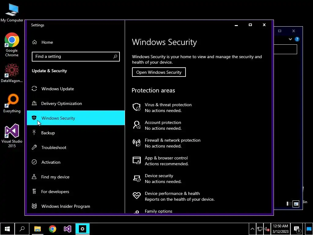313x235 pixels.
Task: Click the Backup upload-arrow icon
Action: point(34,132)
